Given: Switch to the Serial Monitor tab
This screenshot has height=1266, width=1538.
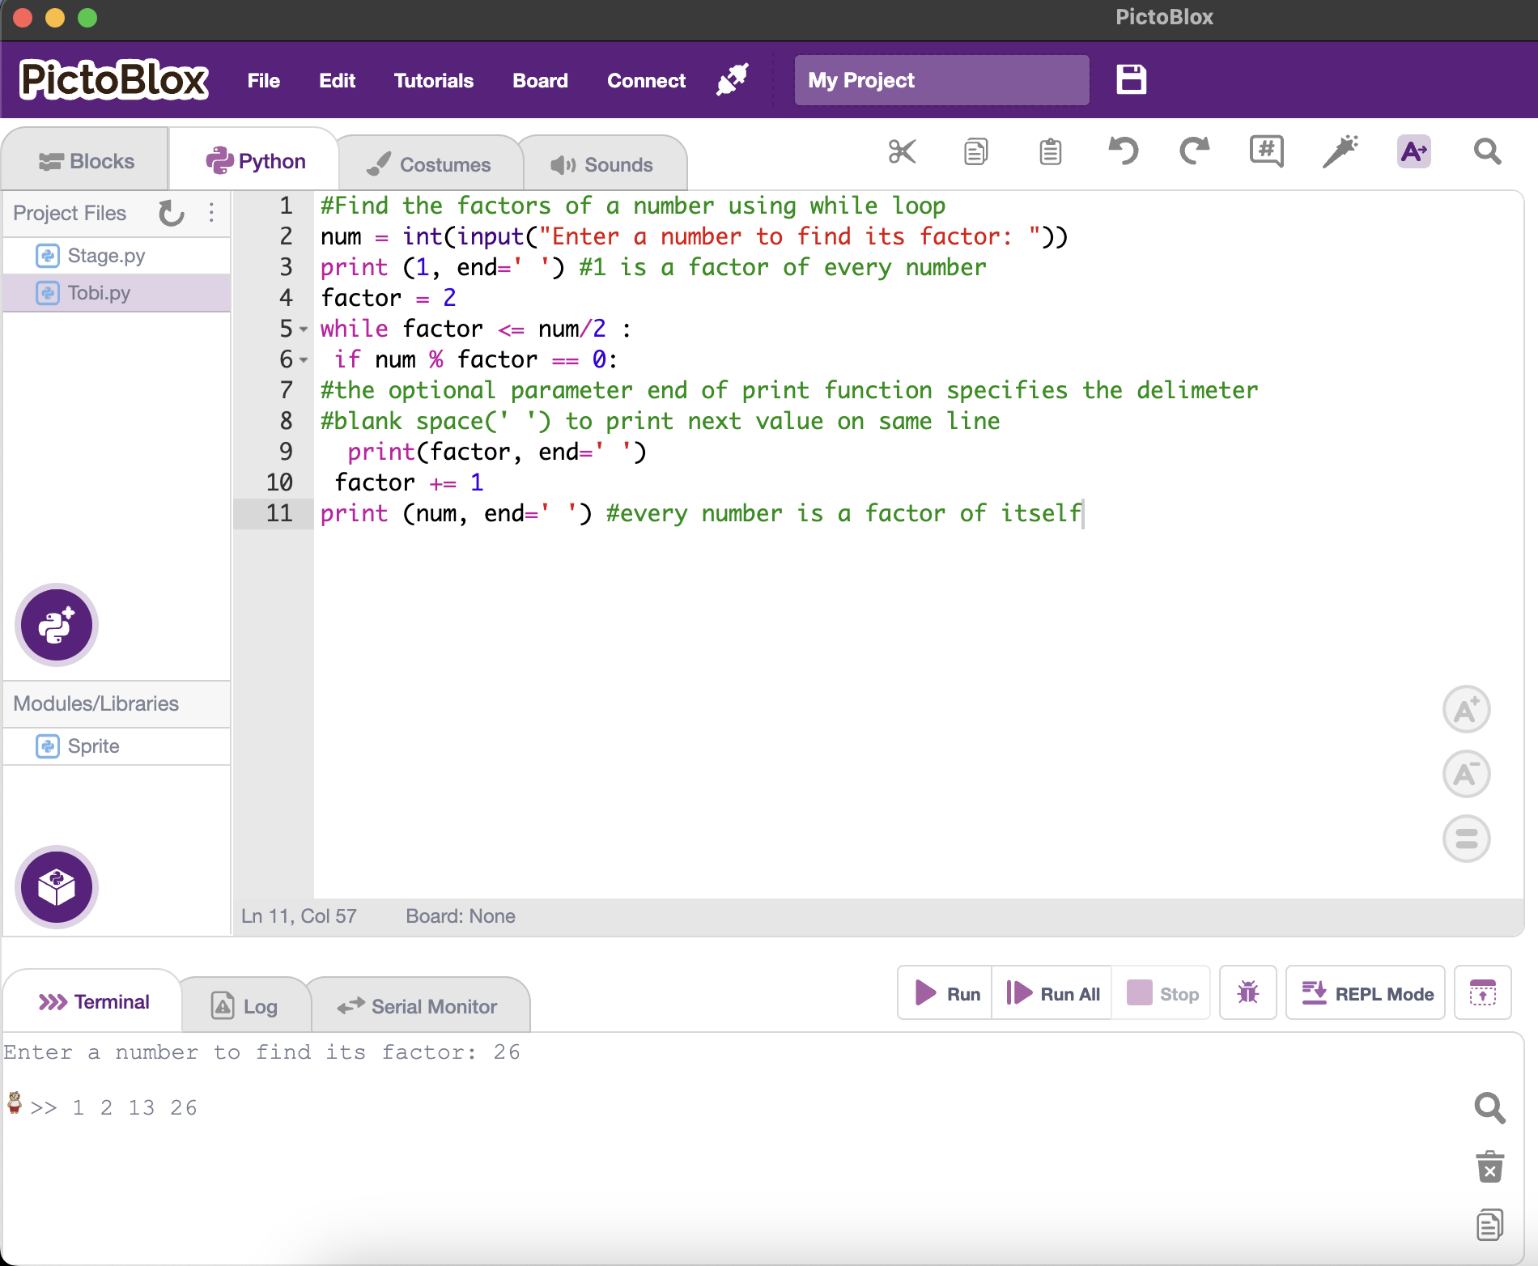Looking at the screenshot, I should (418, 1006).
